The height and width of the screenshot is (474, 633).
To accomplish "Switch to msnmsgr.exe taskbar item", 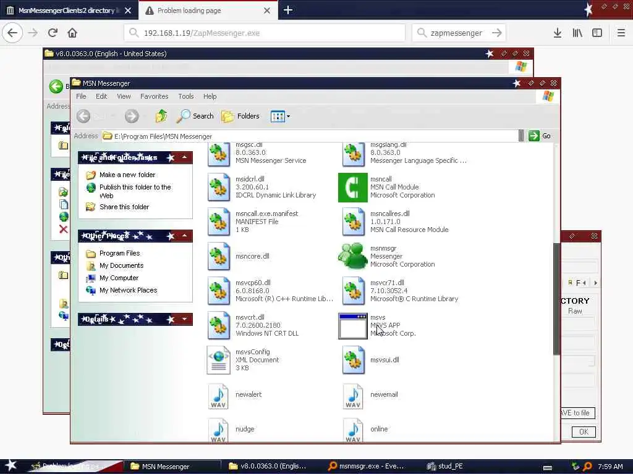I will coord(367,467).
